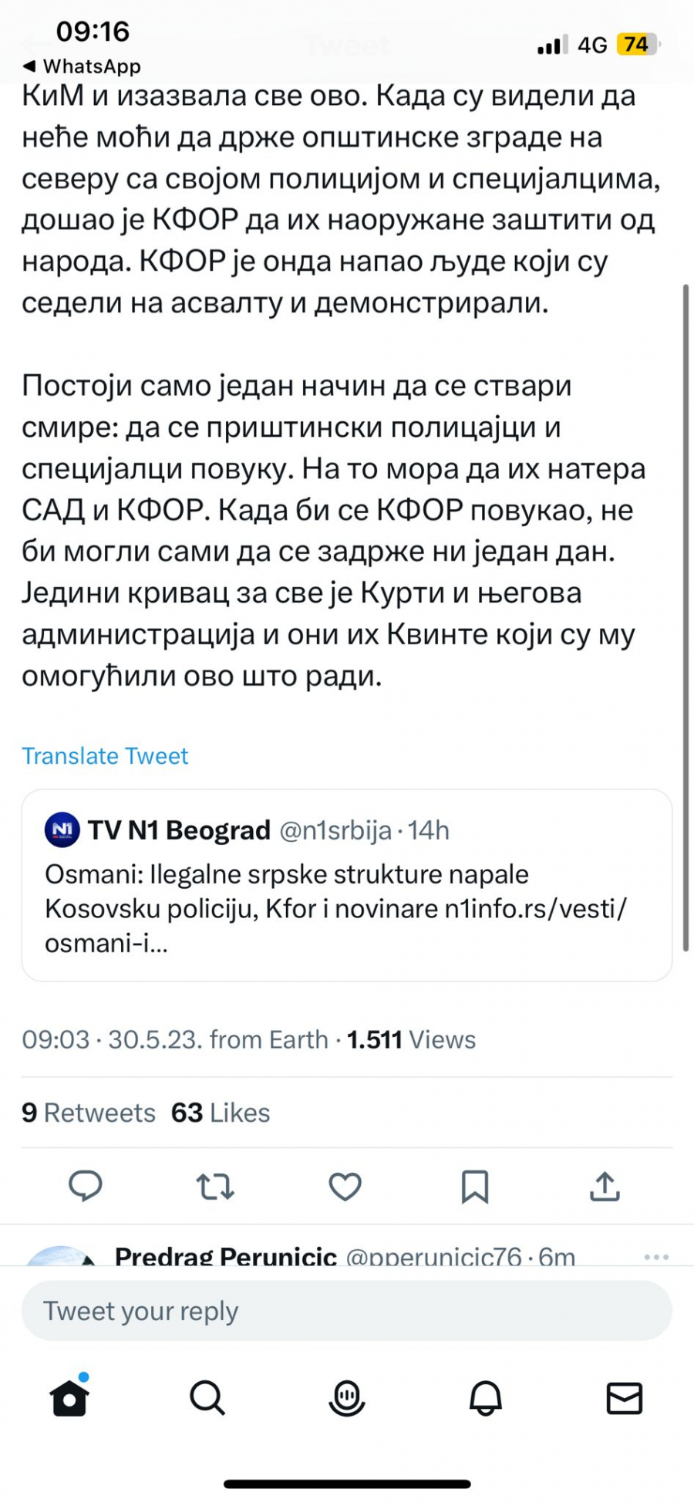View the list of 9 Retweets

[x=88, y=1113]
